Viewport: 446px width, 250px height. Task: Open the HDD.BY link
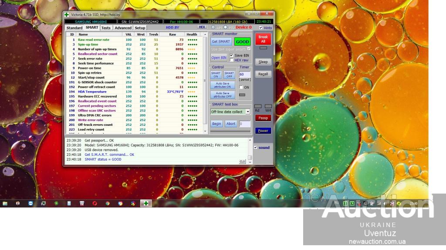pos(172,27)
